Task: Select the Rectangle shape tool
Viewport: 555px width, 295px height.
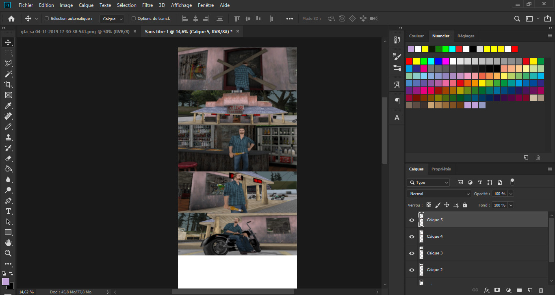Action: (x=8, y=232)
